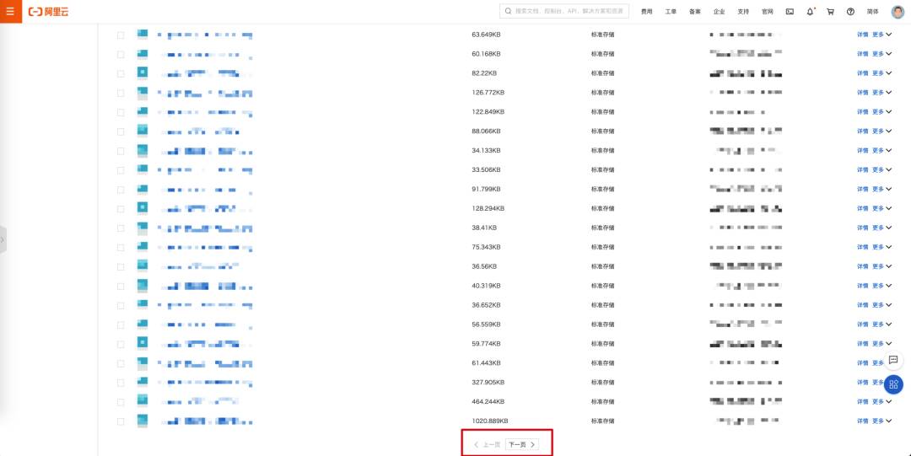The height and width of the screenshot is (456, 911).
Task: Expand 更多 for the 38.41KB file
Action: tap(881, 228)
